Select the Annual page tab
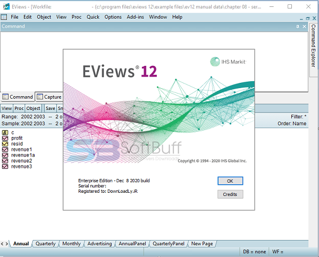 click(21, 244)
